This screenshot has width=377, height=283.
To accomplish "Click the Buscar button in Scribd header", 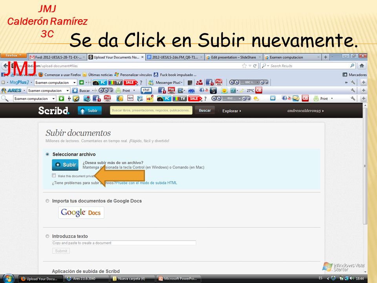I will coord(205,110).
